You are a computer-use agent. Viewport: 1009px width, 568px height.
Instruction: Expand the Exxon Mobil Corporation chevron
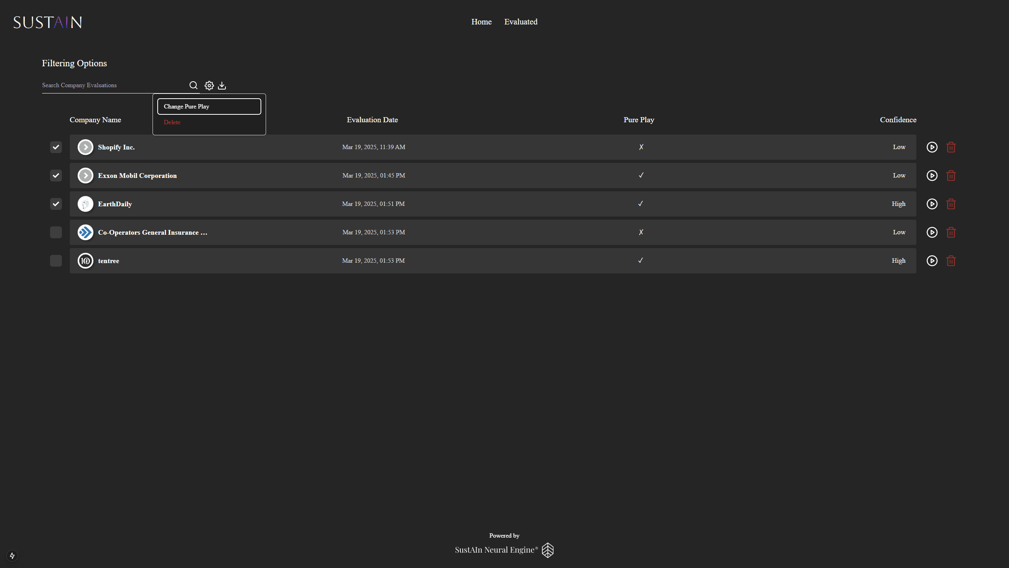85,176
